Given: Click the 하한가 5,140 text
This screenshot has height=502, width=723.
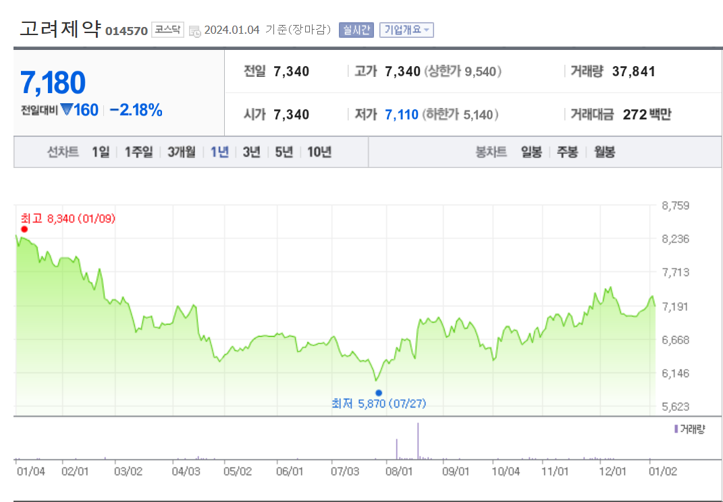Looking at the screenshot, I should point(460,114).
